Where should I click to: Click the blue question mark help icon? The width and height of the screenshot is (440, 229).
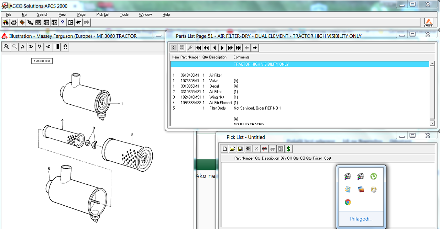tap(63, 22)
